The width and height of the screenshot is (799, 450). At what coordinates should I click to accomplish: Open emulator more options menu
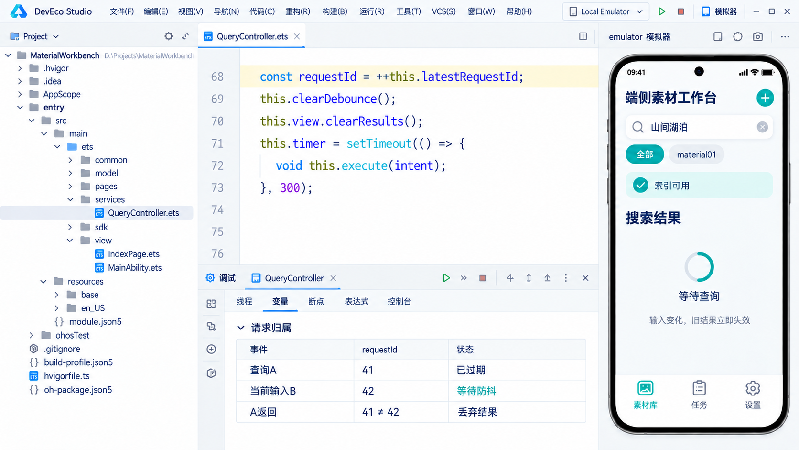(785, 37)
